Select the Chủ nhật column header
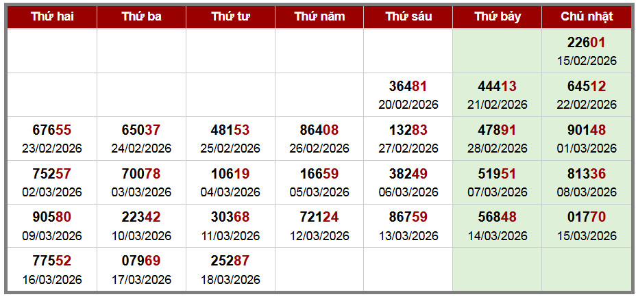 pyautogui.click(x=587, y=16)
